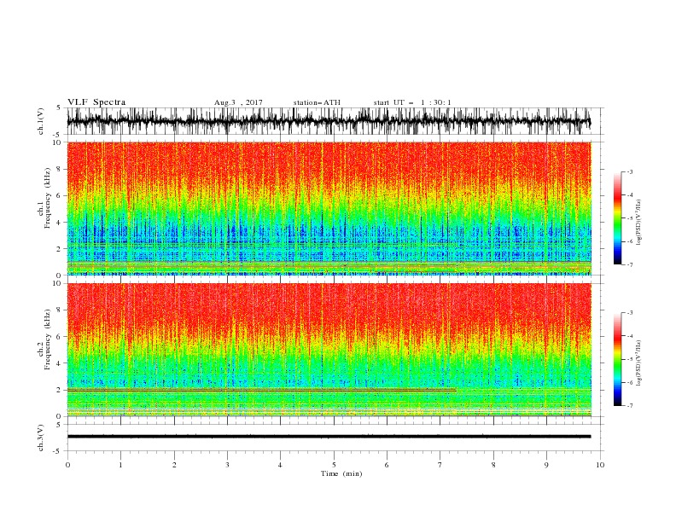
Task: Click the time axis tick label '3'
Action: pos(227,465)
